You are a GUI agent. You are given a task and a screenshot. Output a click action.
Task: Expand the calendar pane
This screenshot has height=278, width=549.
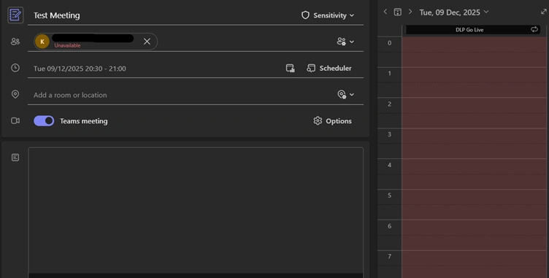pyautogui.click(x=543, y=12)
